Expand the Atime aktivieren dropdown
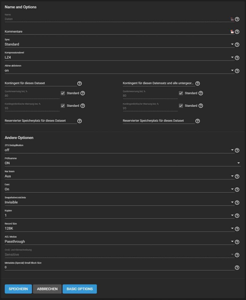 (x=119, y=70)
